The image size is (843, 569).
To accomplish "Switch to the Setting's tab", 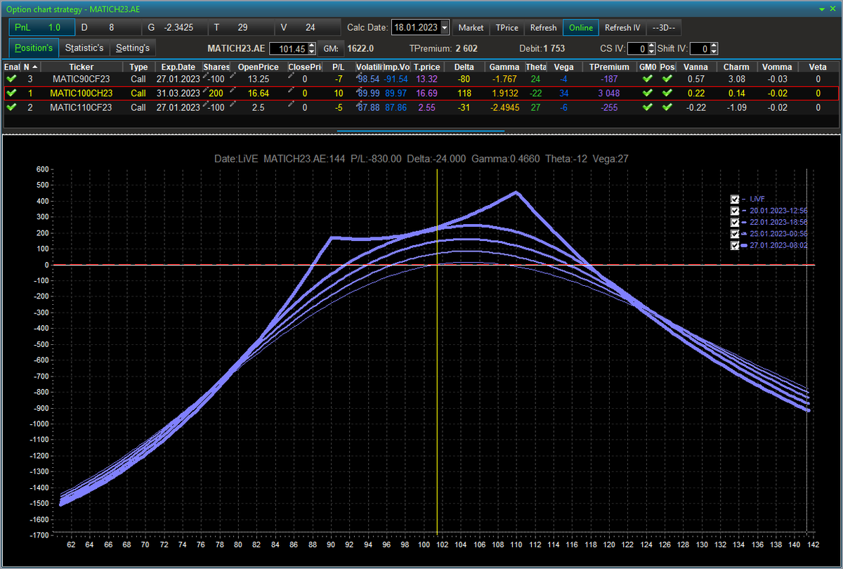I will 132,48.
